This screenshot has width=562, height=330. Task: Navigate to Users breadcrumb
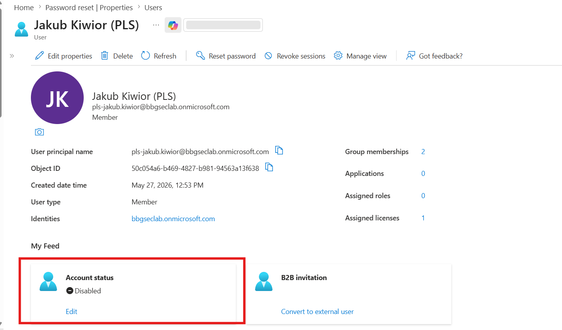153,8
